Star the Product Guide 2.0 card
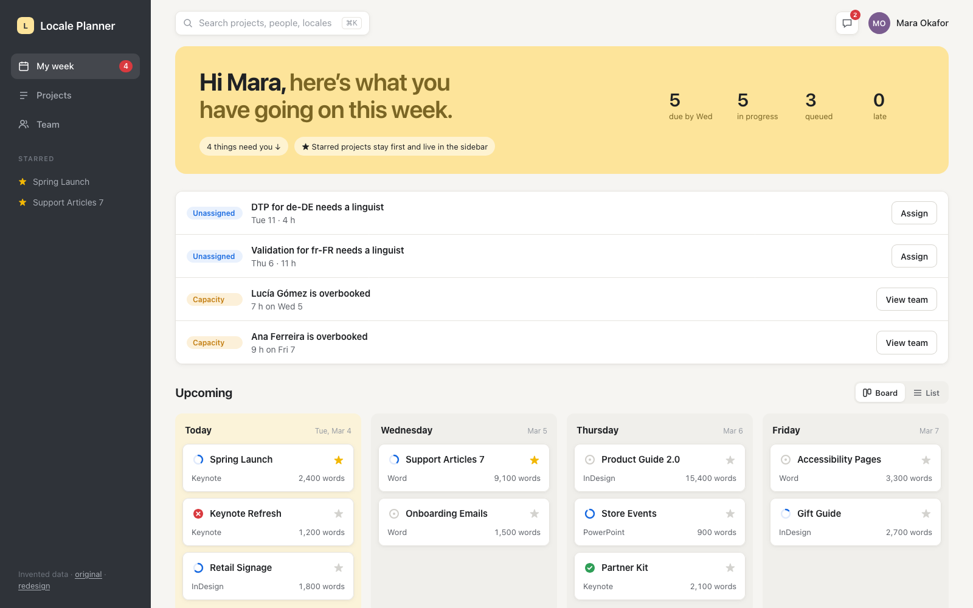Screen dimensions: 973x608 [x=730, y=460]
